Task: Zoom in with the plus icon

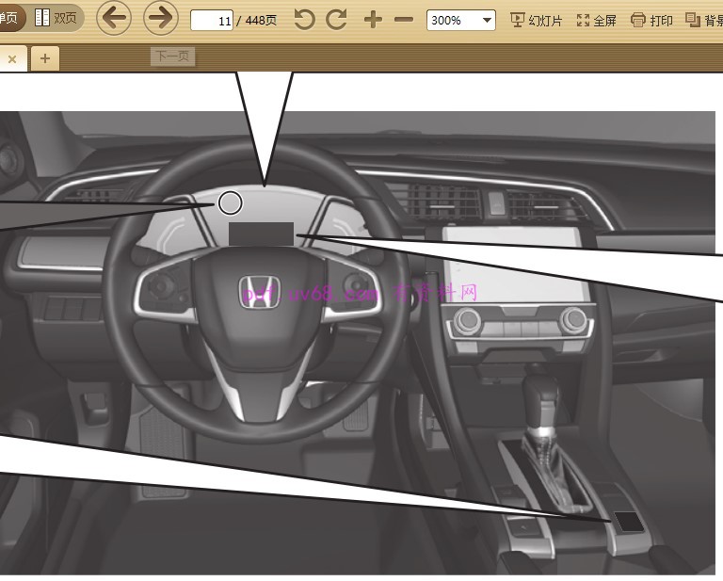Action: tap(373, 20)
